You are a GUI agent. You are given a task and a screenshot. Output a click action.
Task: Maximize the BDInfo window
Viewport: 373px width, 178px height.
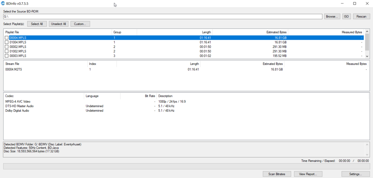355,3
